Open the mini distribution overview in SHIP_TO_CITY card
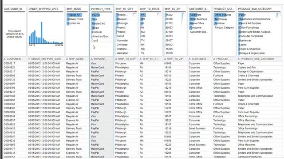The width and height of the screenshot is (284, 159). 134,15
